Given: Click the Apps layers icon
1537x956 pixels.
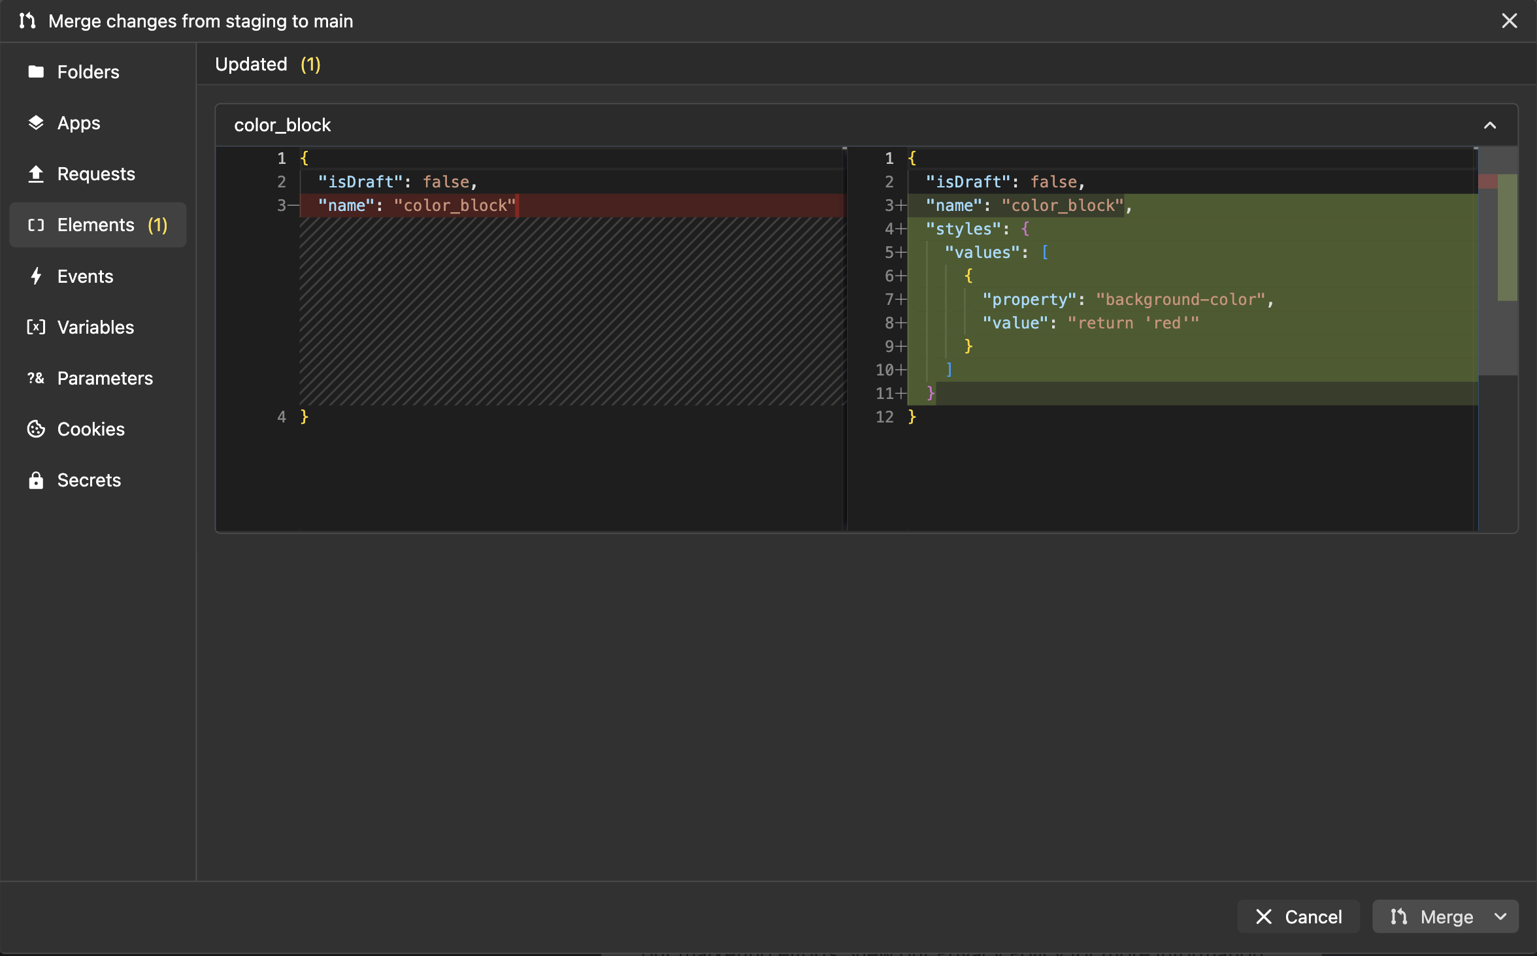Looking at the screenshot, I should pos(36,123).
